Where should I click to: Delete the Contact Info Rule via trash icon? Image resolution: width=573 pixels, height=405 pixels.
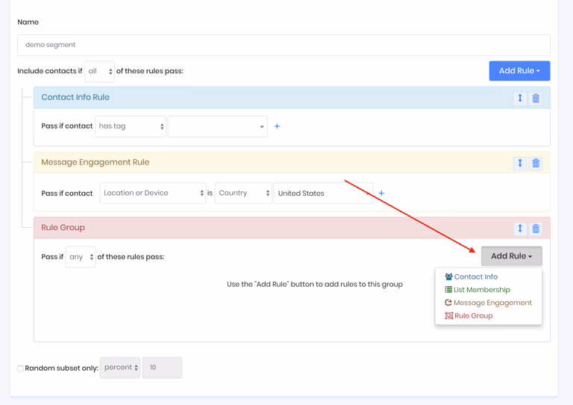[x=536, y=98]
